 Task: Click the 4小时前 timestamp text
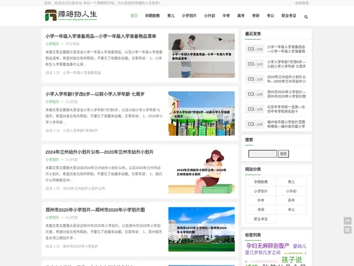click(71, 218)
